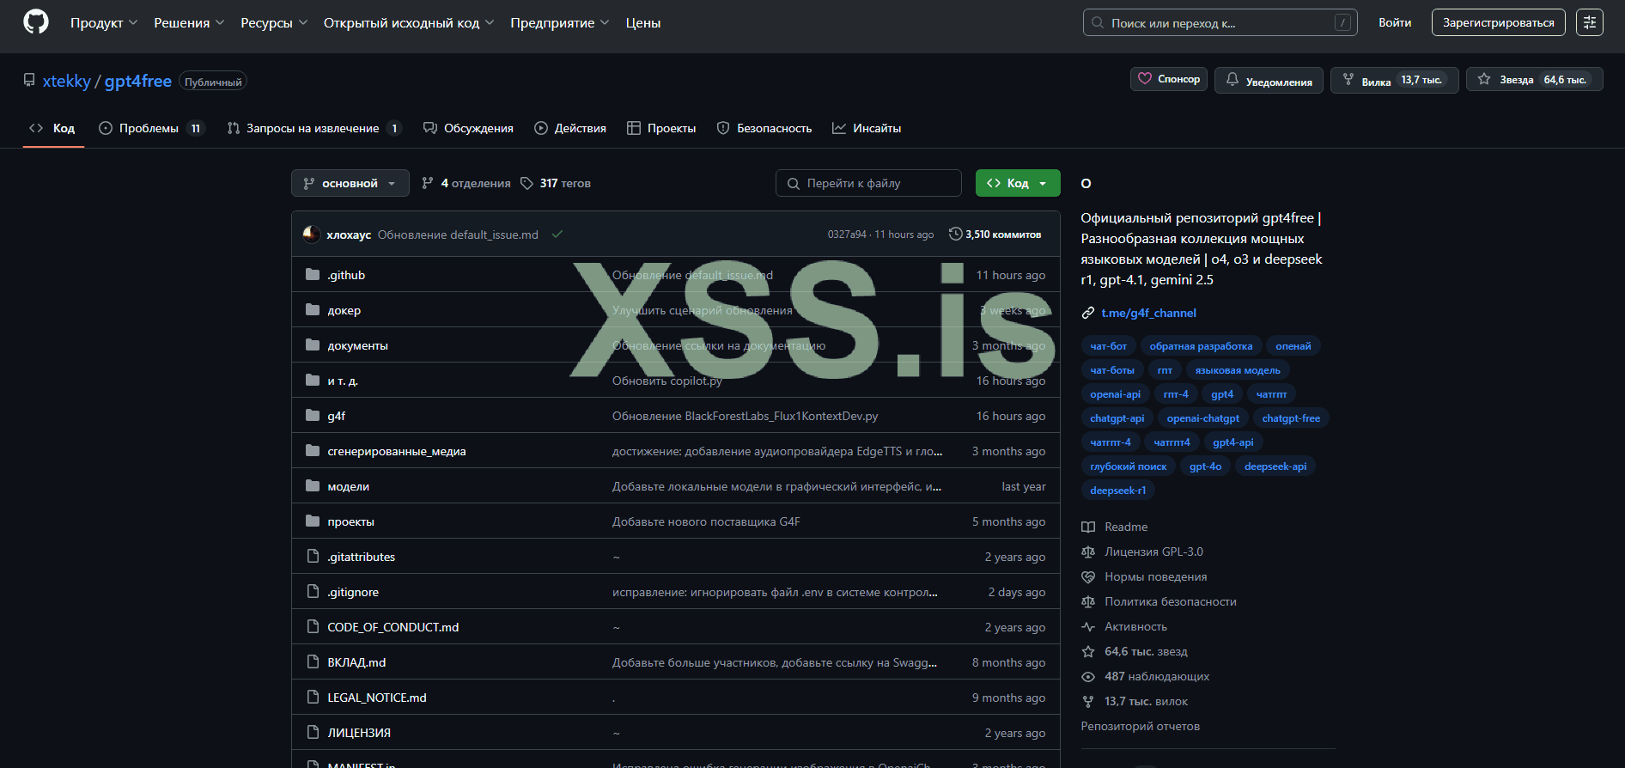Viewport: 1625px width, 768px height.
Task: Click the green commit status checkmark
Action: [557, 235]
